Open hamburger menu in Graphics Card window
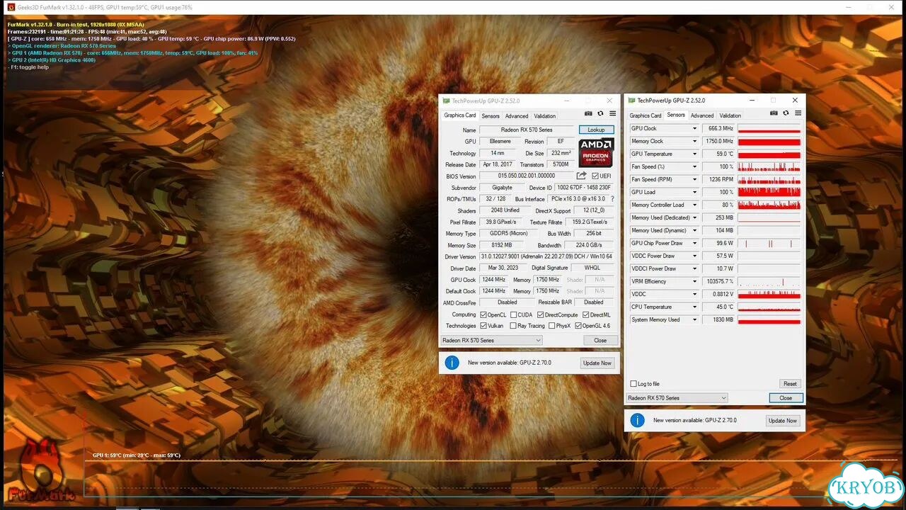The image size is (906, 510). (x=612, y=113)
